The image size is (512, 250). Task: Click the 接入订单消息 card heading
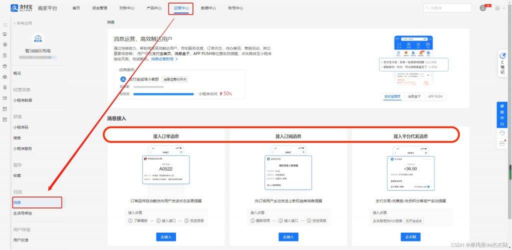click(166, 136)
